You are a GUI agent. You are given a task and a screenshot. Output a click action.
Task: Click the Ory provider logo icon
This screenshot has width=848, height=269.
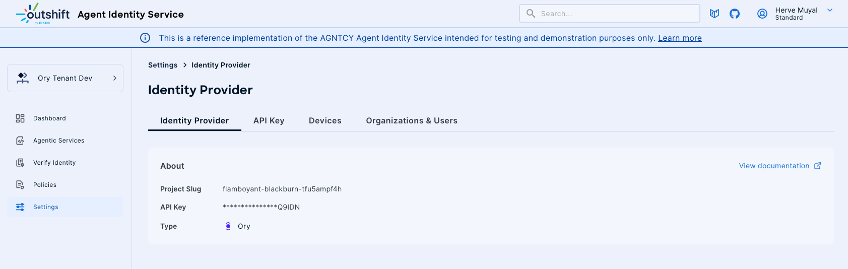click(228, 226)
